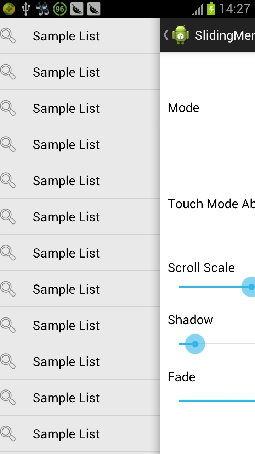This screenshot has width=255, height=454.
Task: Select the first Sample List menu item
Action: click(x=66, y=36)
